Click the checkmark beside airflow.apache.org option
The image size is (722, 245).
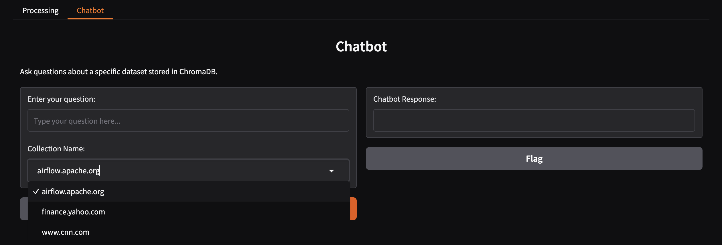(36, 192)
